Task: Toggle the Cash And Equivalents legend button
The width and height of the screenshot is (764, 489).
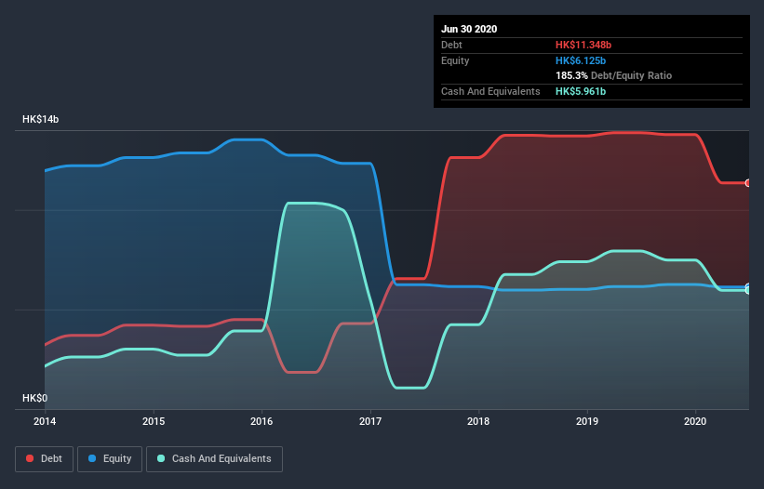Action: [x=214, y=459]
